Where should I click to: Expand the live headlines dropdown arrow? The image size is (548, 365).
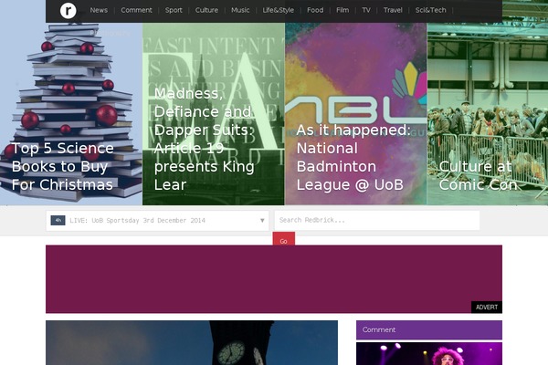point(262,221)
